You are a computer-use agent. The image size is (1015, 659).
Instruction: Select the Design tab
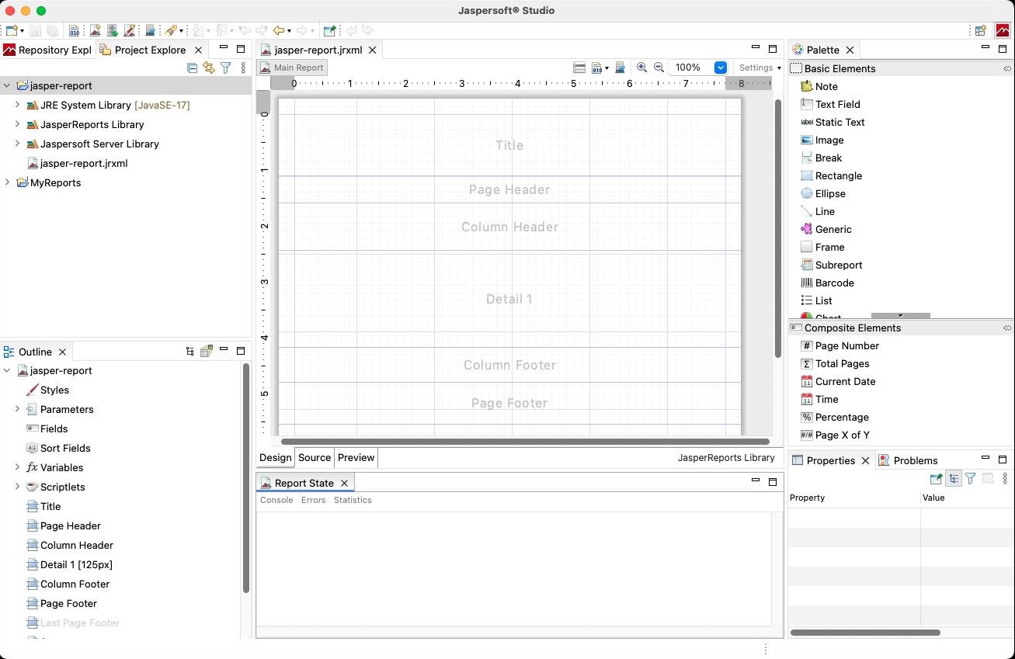click(x=275, y=457)
